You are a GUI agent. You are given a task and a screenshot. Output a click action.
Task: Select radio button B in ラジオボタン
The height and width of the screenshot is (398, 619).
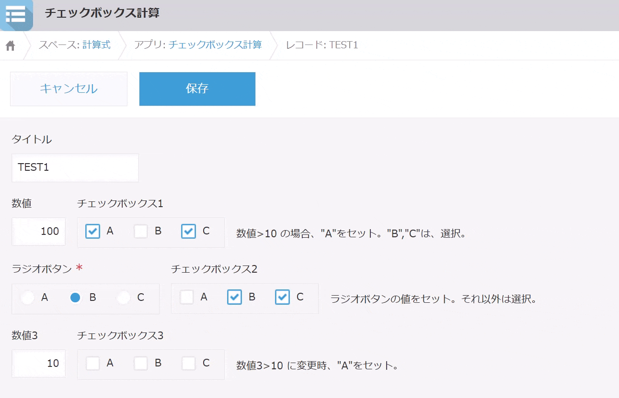tap(75, 298)
